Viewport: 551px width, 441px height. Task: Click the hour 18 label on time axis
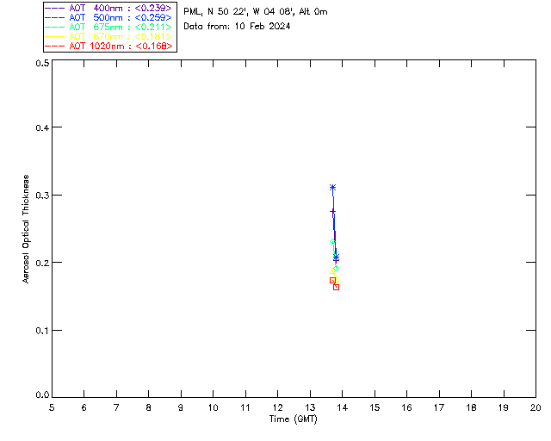(x=471, y=407)
